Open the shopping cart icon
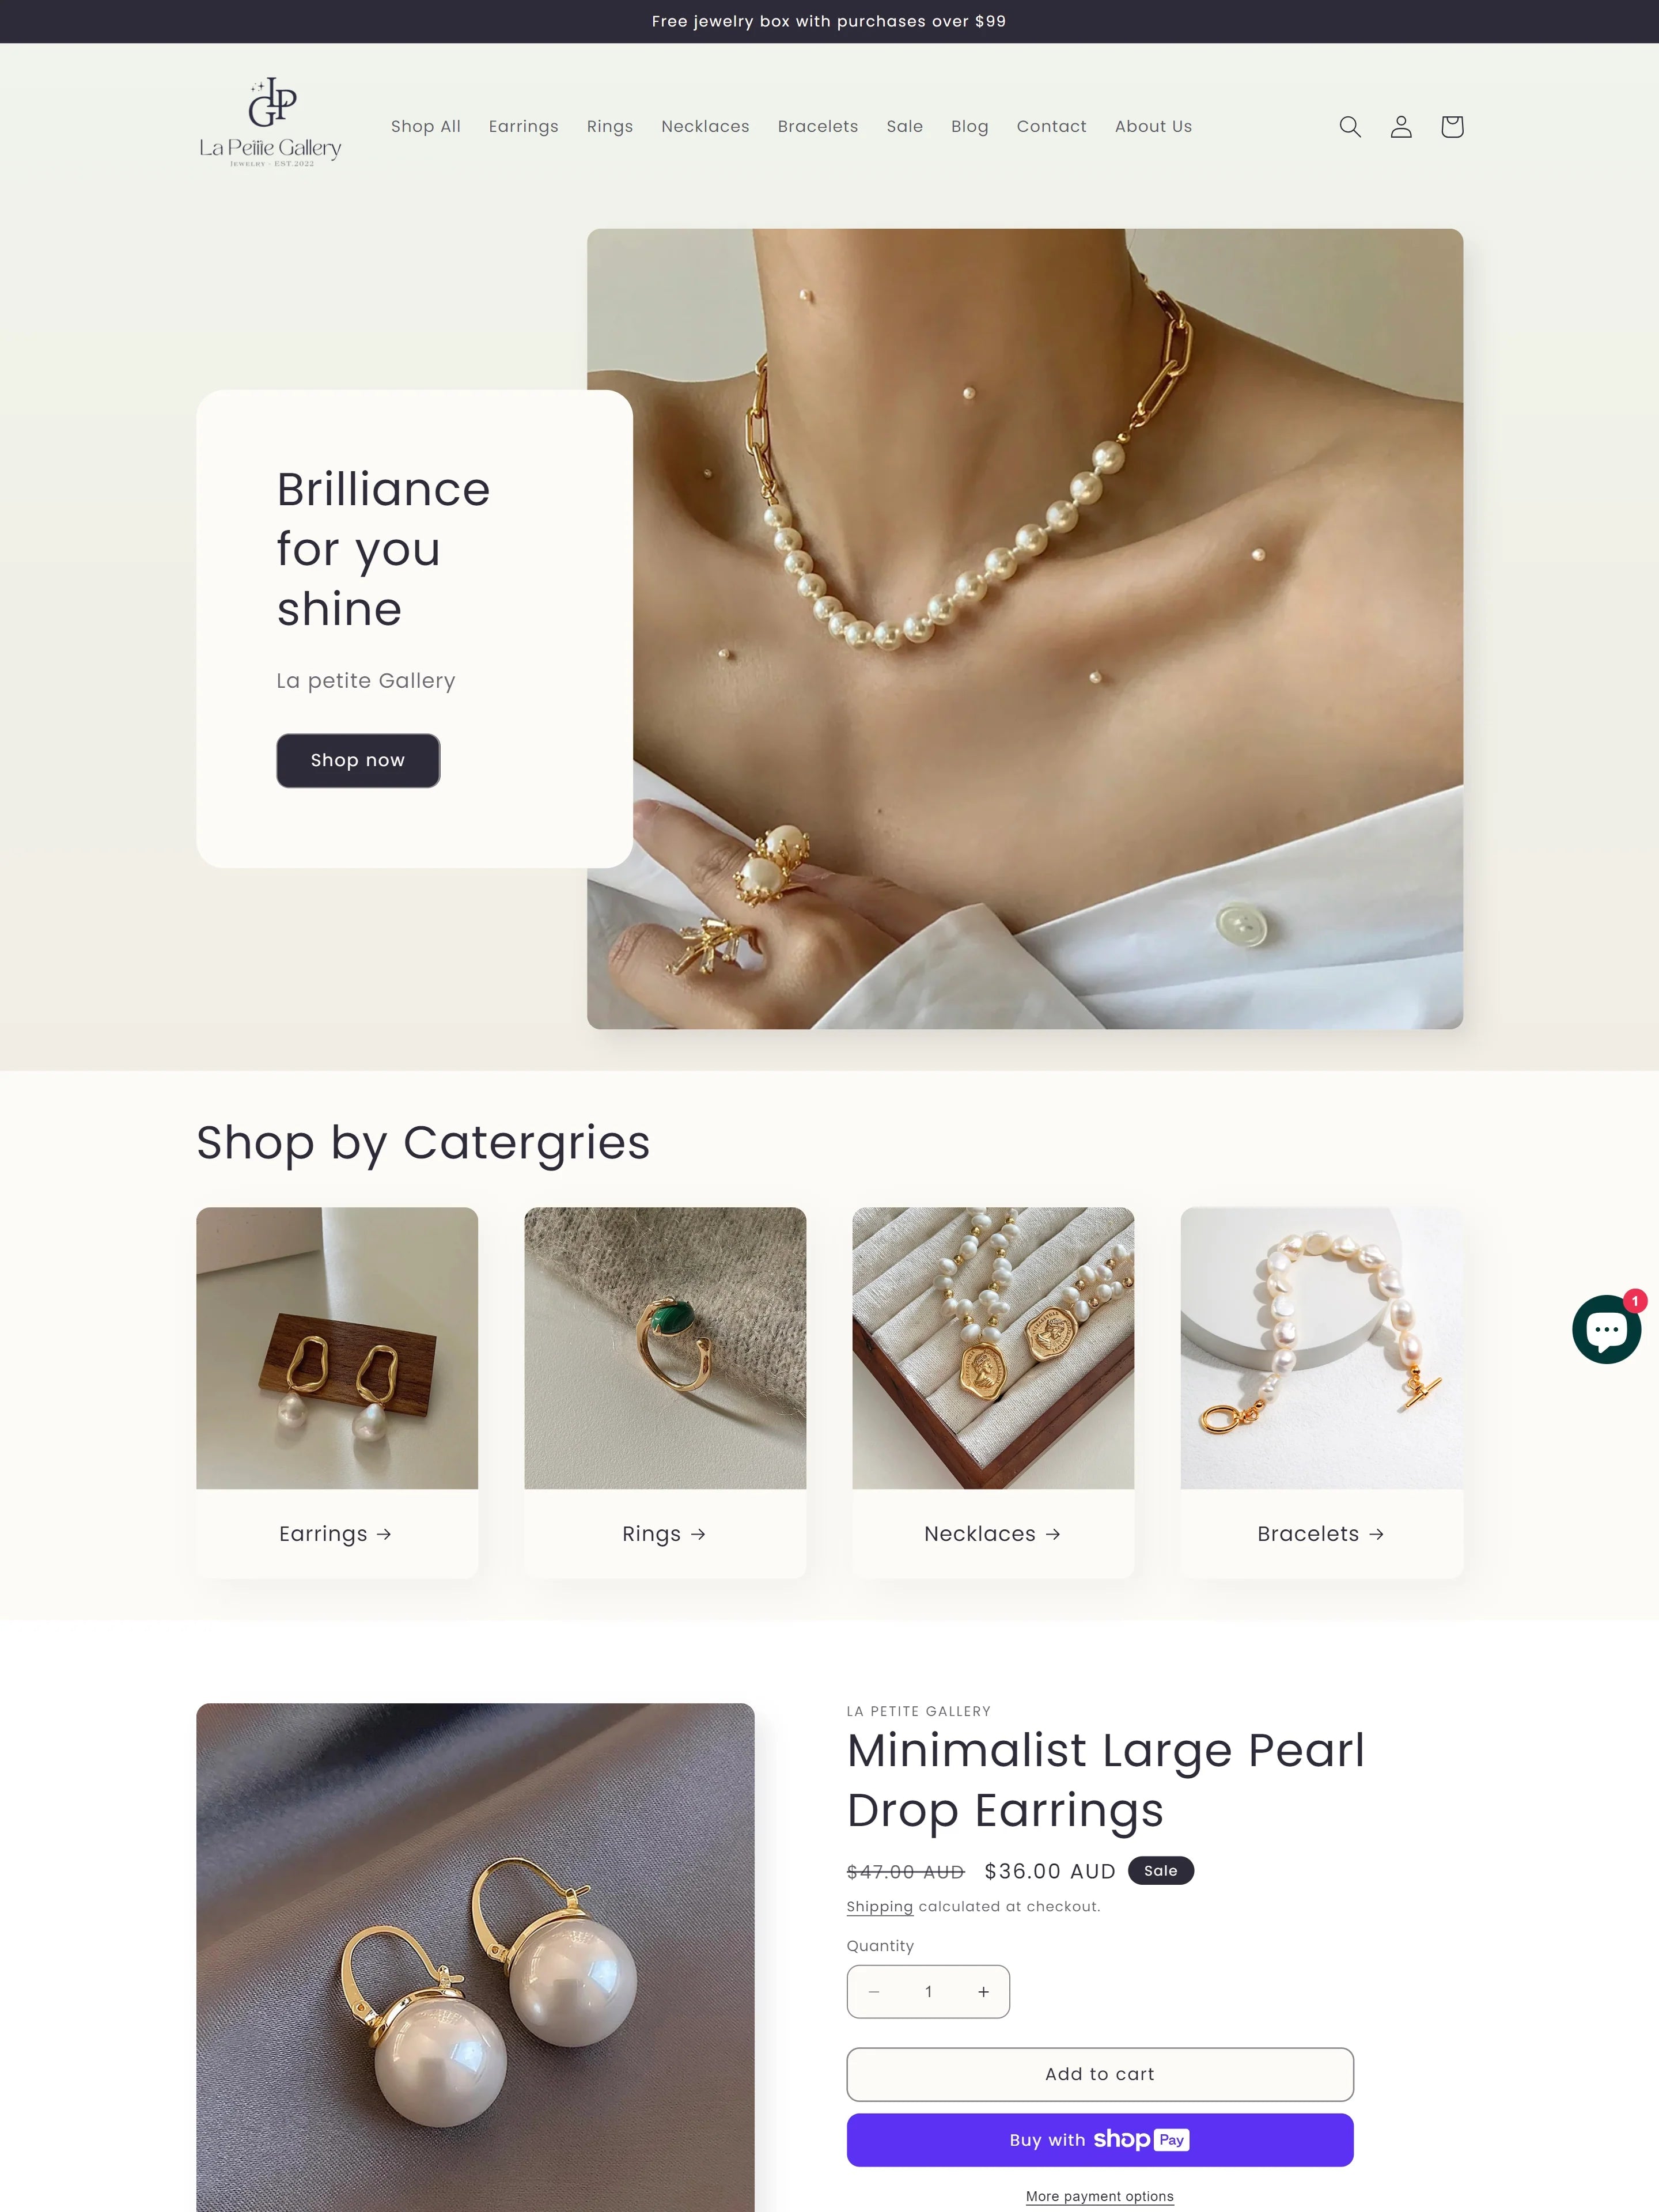Viewport: 1659px width, 2212px height. (1452, 126)
